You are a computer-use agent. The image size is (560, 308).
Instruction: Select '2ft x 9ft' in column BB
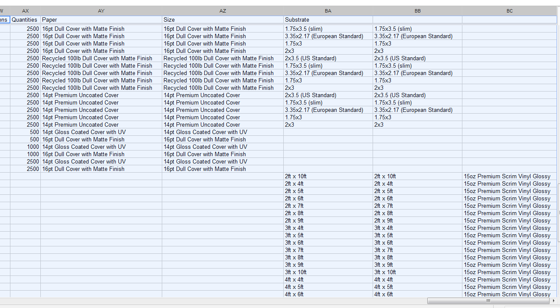coord(417,220)
